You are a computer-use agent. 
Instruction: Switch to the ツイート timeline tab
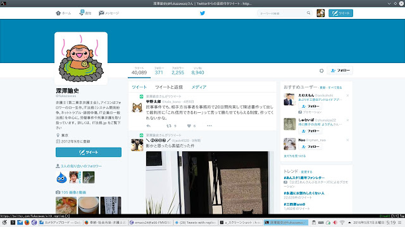point(139,87)
